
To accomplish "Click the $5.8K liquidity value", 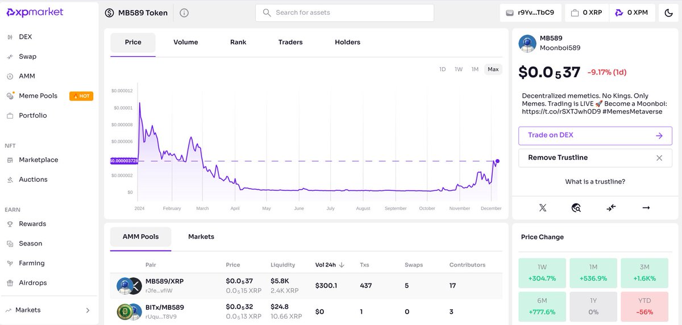I will tap(280, 281).
